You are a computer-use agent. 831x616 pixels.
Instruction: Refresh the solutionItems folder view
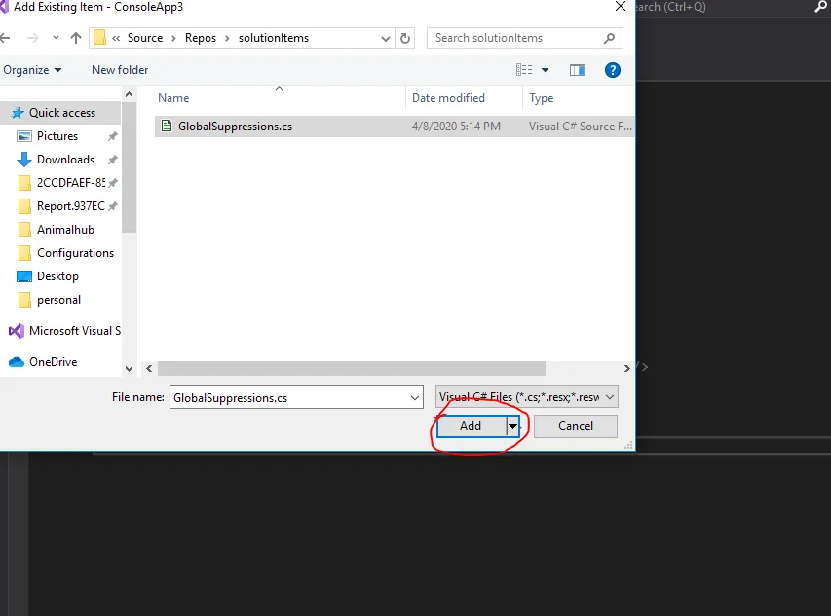pos(405,38)
